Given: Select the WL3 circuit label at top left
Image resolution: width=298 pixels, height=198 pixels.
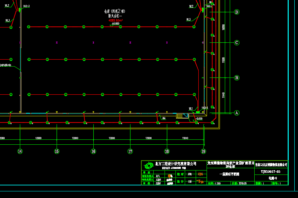Looking at the screenshot, I should (7, 20).
